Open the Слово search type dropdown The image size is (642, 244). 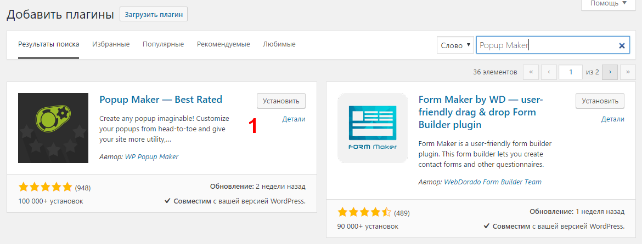click(x=455, y=45)
